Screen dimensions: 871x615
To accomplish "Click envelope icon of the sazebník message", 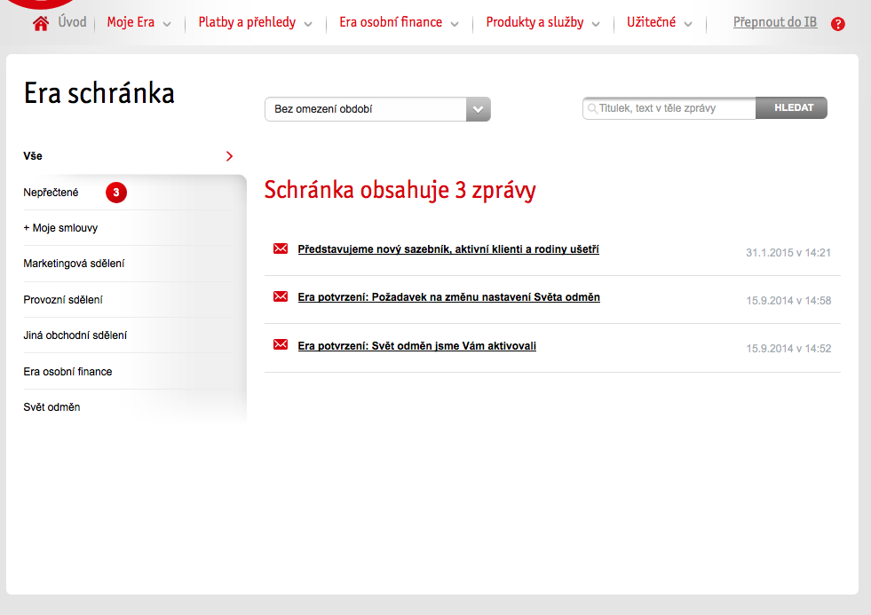I will (x=281, y=248).
